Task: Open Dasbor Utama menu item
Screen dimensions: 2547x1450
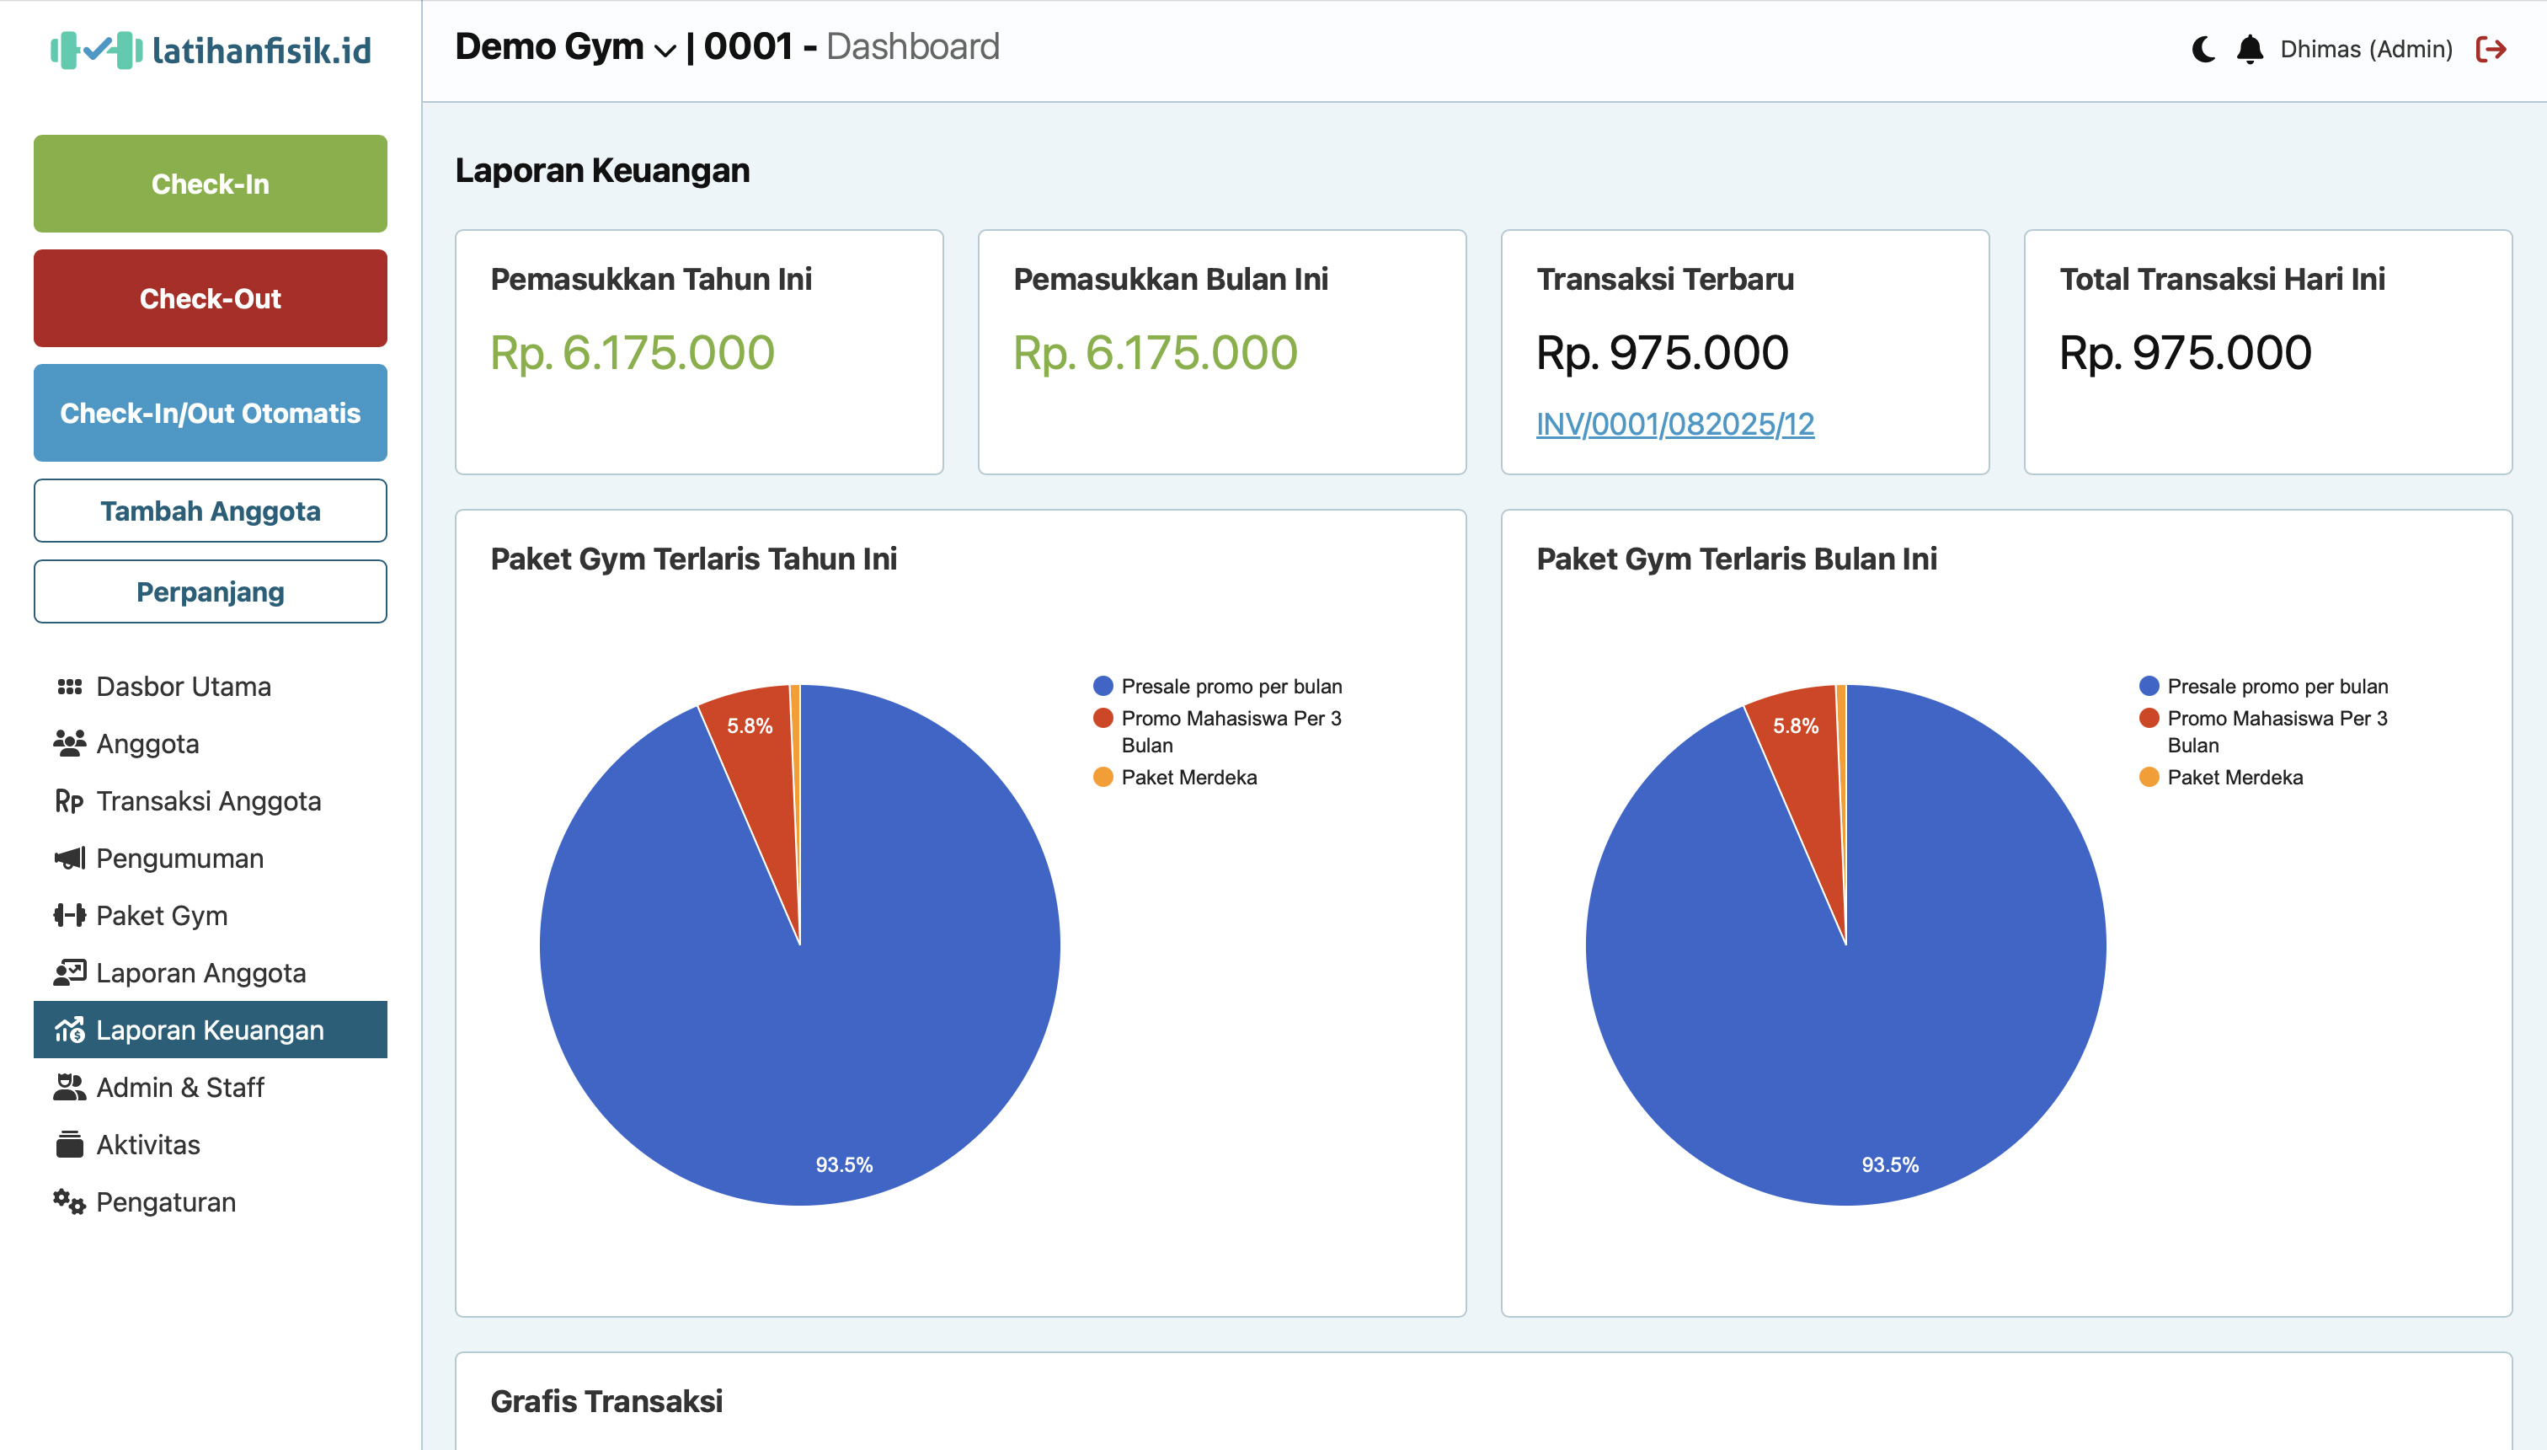Action: pyautogui.click(x=183, y=686)
